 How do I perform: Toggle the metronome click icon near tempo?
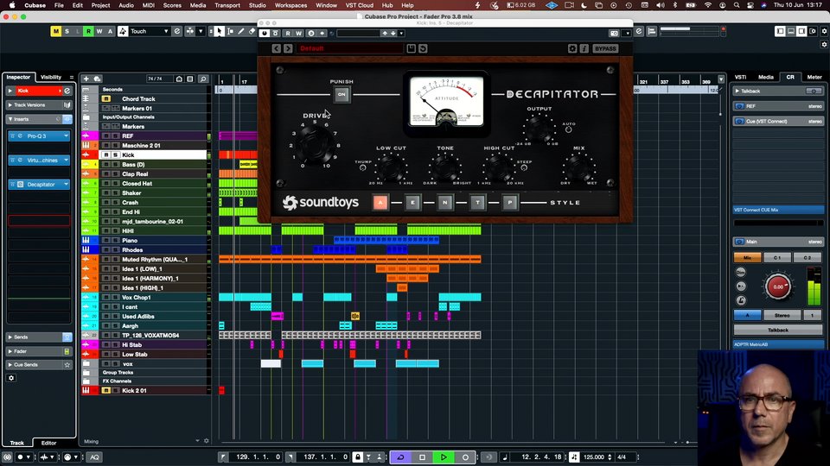tap(574, 457)
